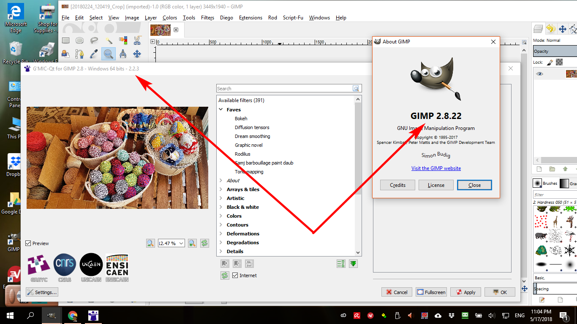Expand the About filter category
Screen dimensions: 577x324
point(221,181)
